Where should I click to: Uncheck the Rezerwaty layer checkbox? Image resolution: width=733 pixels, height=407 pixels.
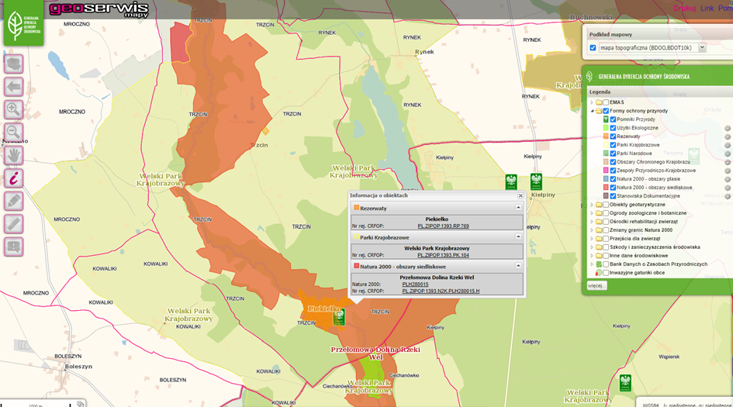click(614, 136)
